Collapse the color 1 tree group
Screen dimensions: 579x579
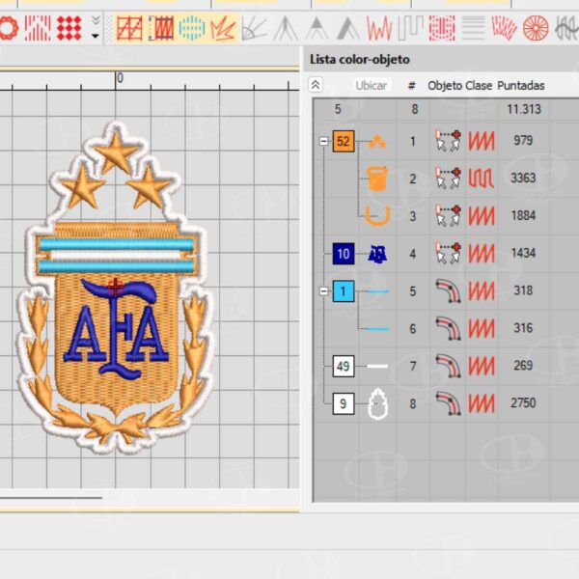[x=323, y=291]
